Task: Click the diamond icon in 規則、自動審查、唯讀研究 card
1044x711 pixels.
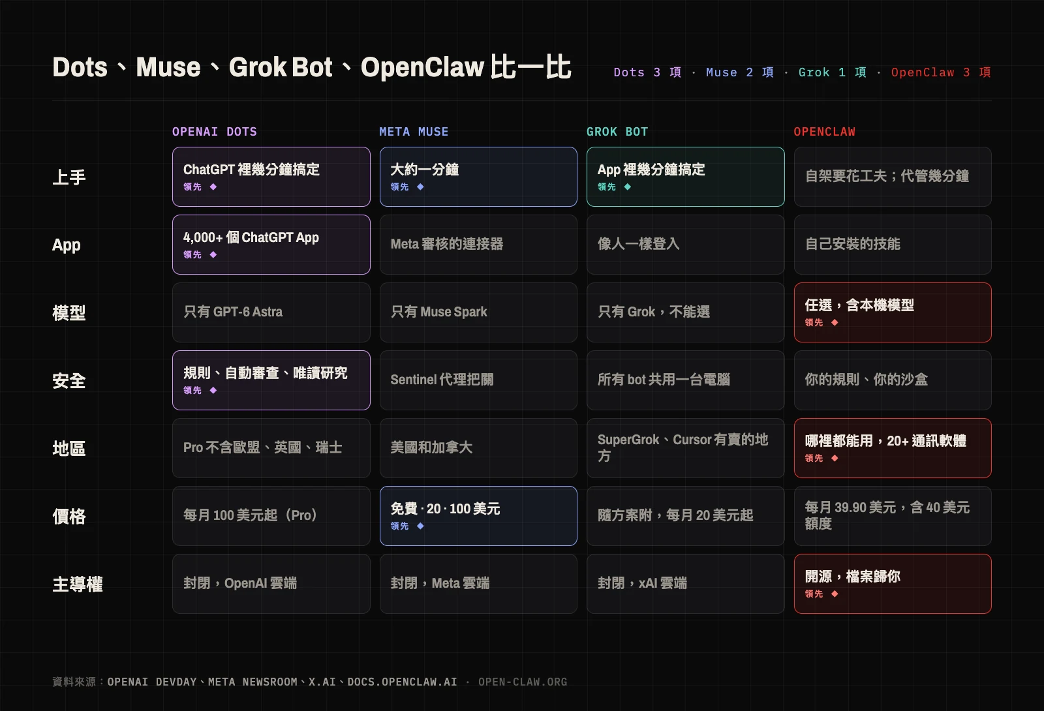Action: pyautogui.click(x=213, y=391)
